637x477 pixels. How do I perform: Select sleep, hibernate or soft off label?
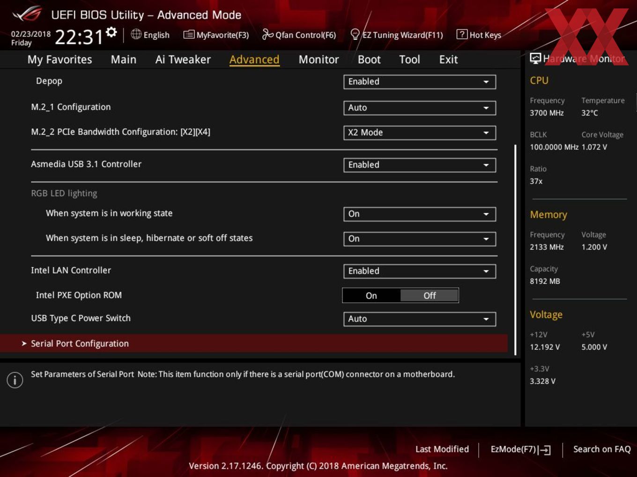[x=149, y=238]
